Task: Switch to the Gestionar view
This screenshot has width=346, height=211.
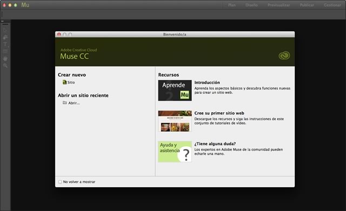Action: (332, 5)
